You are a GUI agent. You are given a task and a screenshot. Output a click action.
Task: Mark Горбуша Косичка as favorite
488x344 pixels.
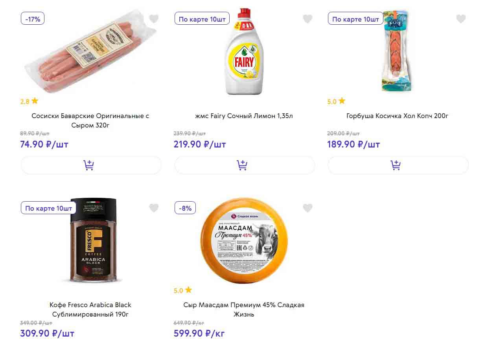pos(461,19)
